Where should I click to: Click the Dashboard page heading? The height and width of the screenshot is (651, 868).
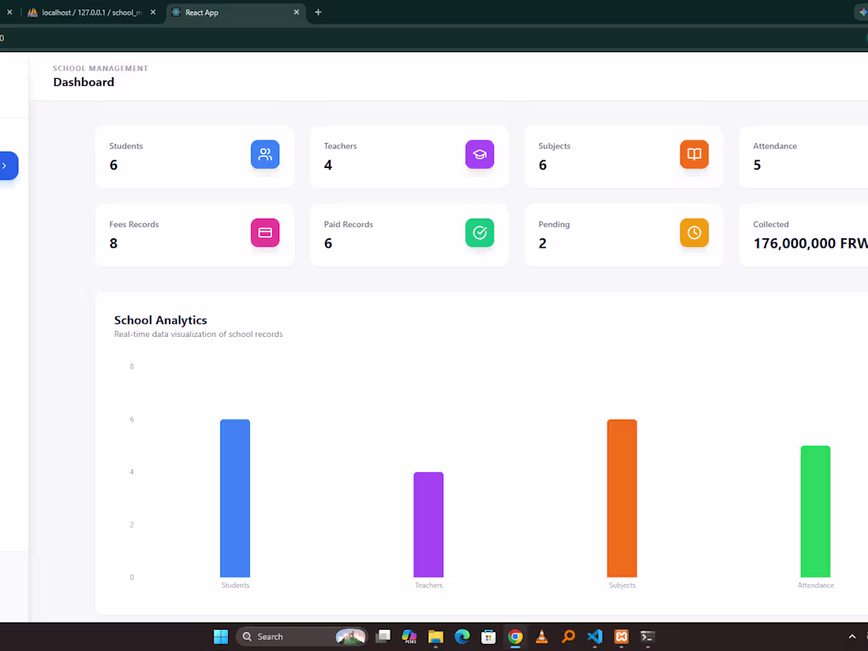[84, 82]
